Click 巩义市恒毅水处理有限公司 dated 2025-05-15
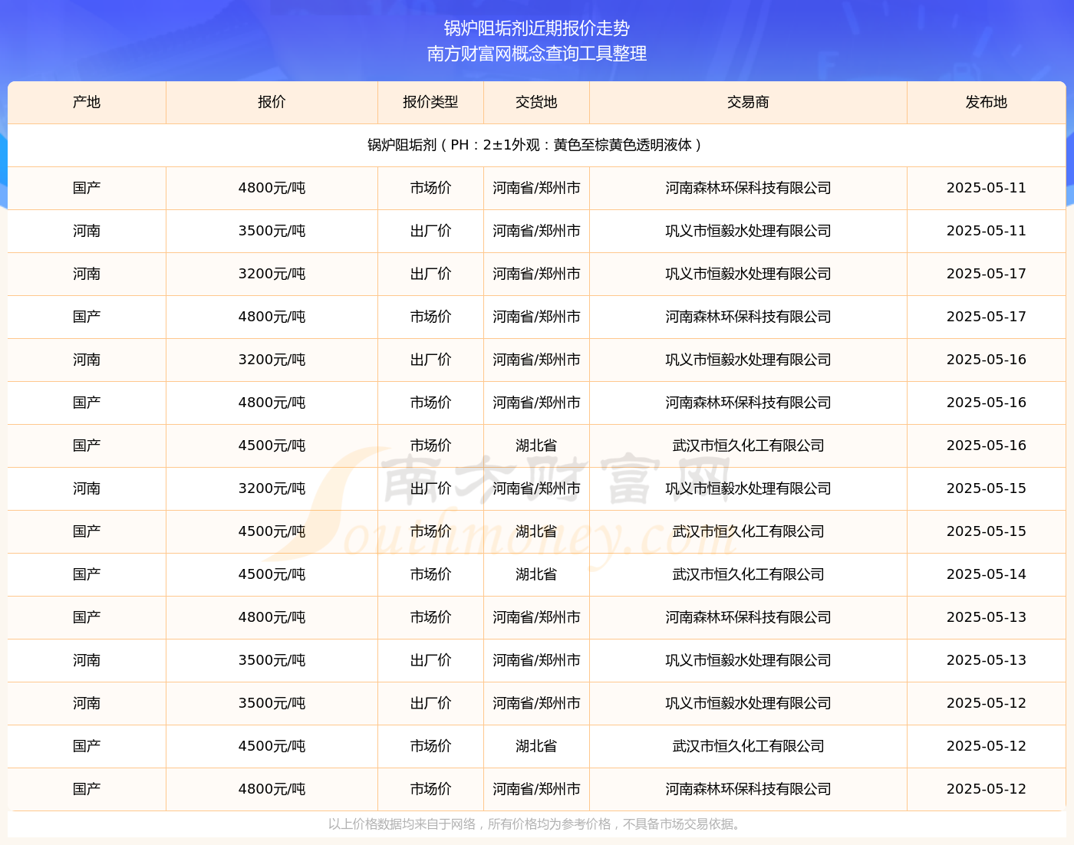The width and height of the screenshot is (1074, 845). coord(748,488)
